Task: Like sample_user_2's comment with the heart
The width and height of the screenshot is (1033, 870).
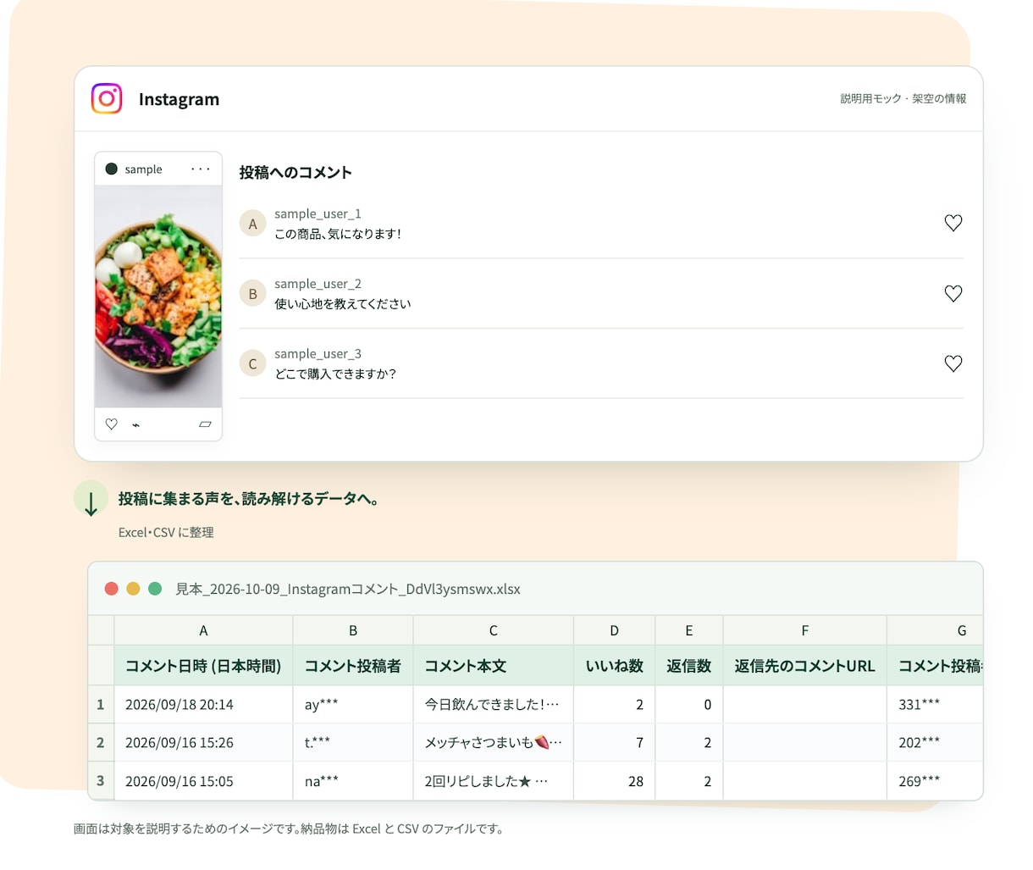Action: click(953, 293)
